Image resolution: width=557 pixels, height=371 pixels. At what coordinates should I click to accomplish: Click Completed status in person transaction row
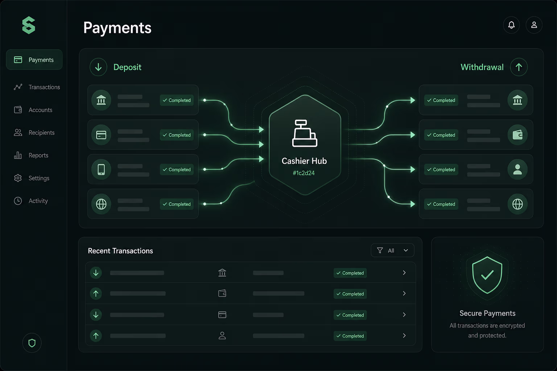pos(350,336)
